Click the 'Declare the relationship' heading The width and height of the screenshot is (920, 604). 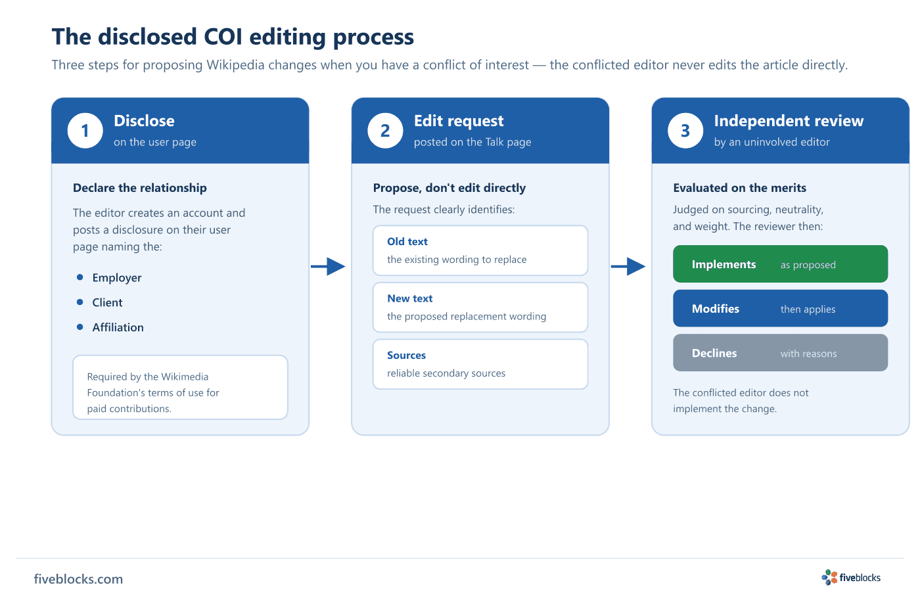coord(140,188)
